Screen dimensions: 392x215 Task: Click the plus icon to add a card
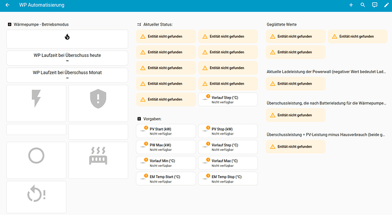coord(351,5)
